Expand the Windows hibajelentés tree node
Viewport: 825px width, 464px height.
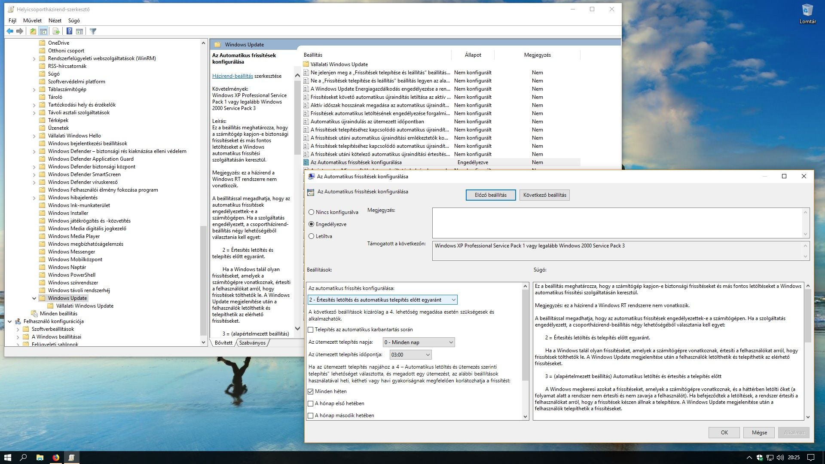(34, 198)
